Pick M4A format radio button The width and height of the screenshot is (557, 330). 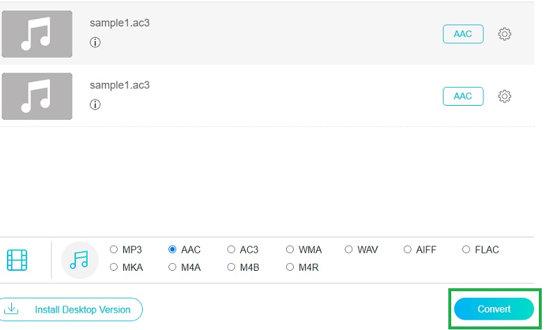tap(173, 267)
